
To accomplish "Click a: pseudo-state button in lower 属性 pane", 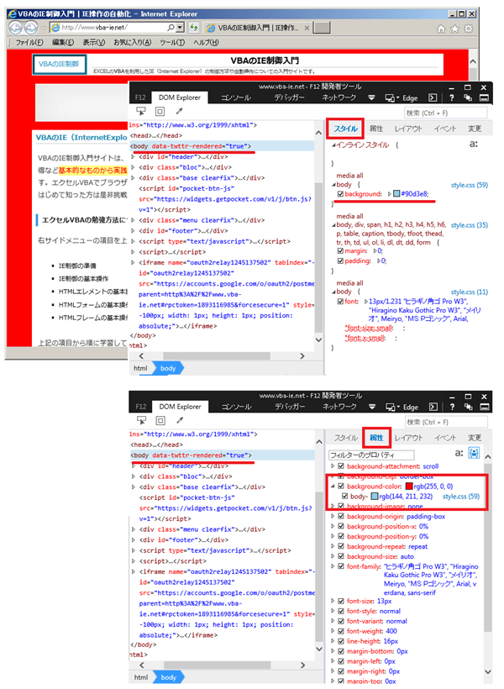I will (x=459, y=453).
